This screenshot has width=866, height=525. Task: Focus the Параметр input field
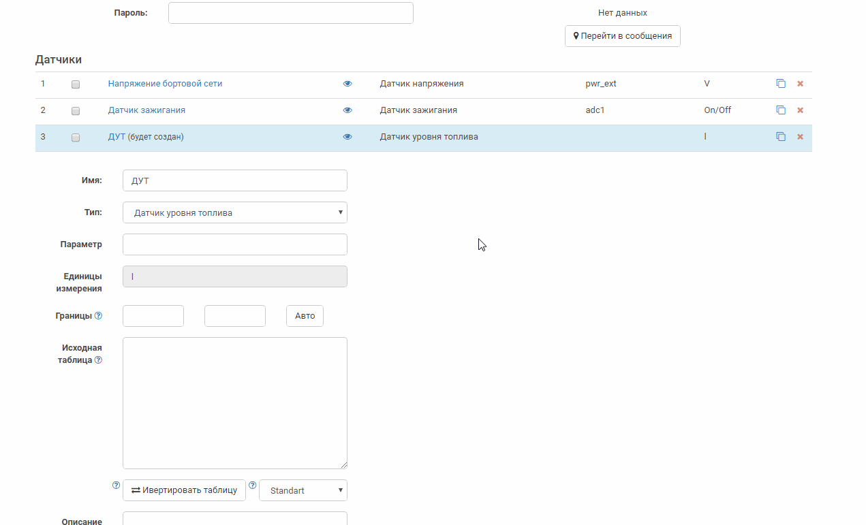pyautogui.click(x=234, y=244)
